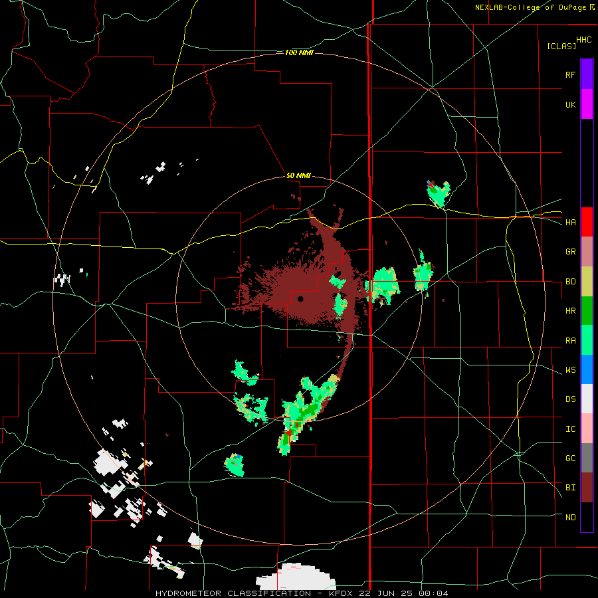The height and width of the screenshot is (598, 598).
Task: Click the BI brown legend swatch
Action: pos(587,488)
